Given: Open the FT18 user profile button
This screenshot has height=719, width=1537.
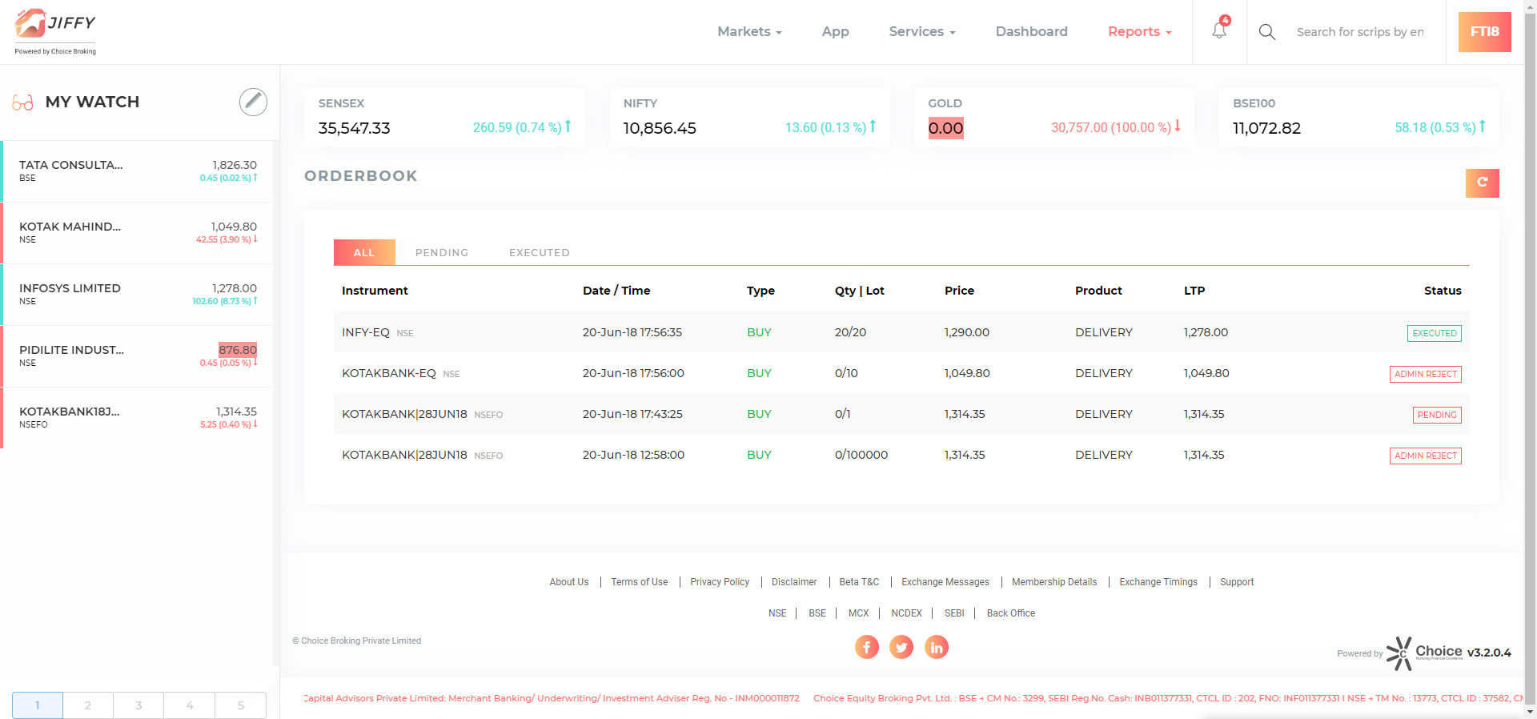Looking at the screenshot, I should tap(1484, 32).
